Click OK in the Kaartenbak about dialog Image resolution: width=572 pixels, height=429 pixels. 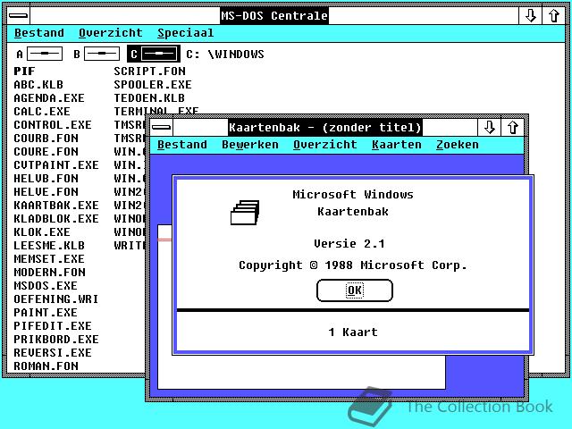[355, 290]
